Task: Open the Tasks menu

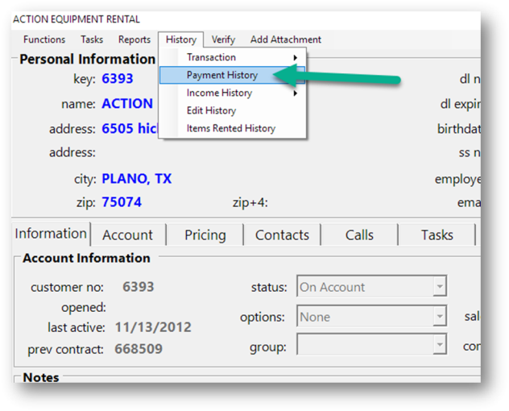Action: click(92, 39)
